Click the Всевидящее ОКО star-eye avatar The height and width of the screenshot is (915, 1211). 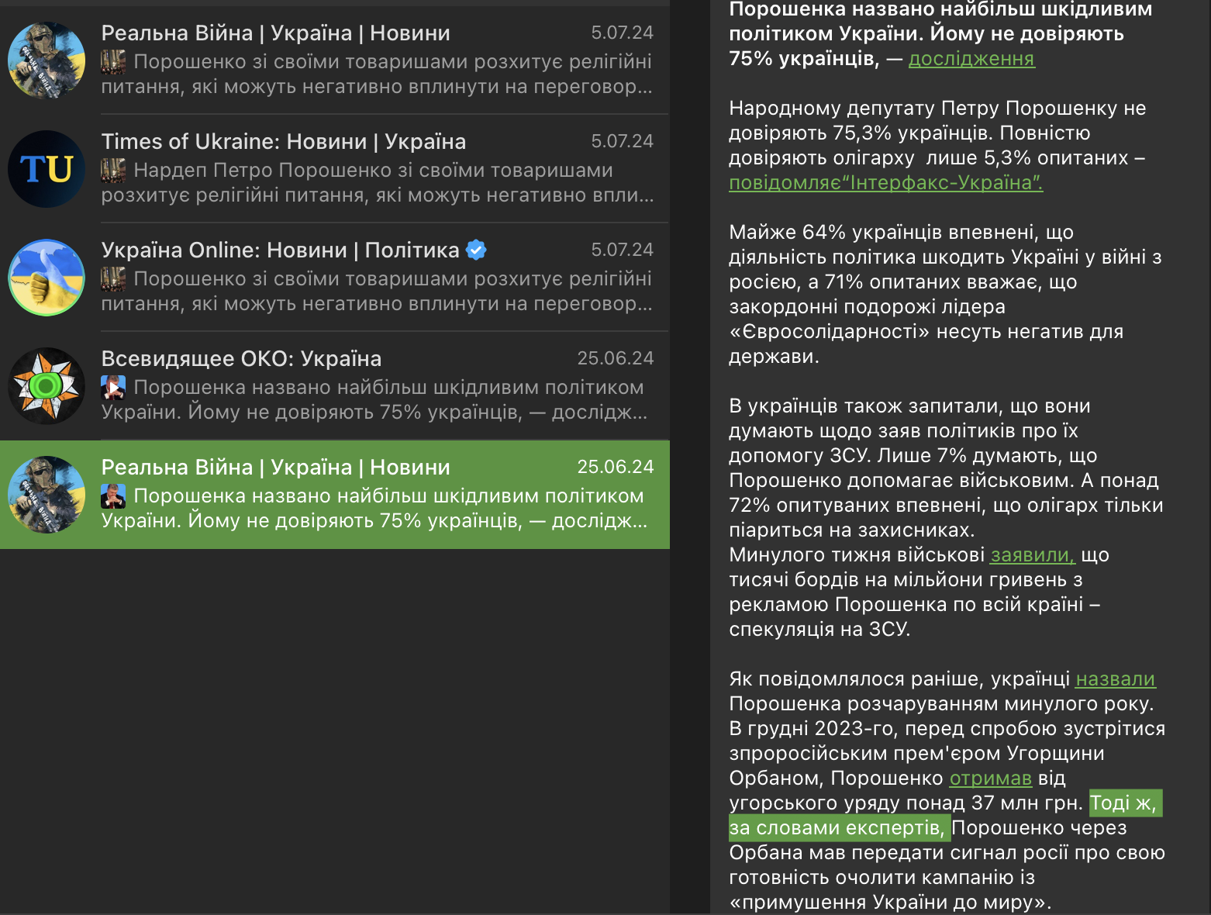[x=47, y=386]
